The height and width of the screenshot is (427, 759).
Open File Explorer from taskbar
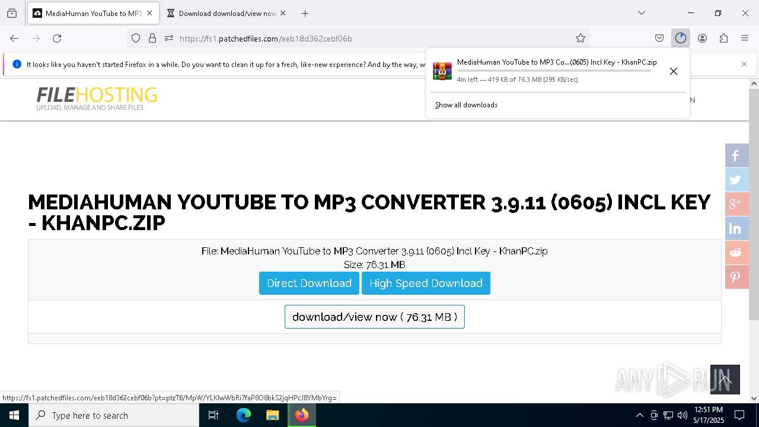coord(272,415)
